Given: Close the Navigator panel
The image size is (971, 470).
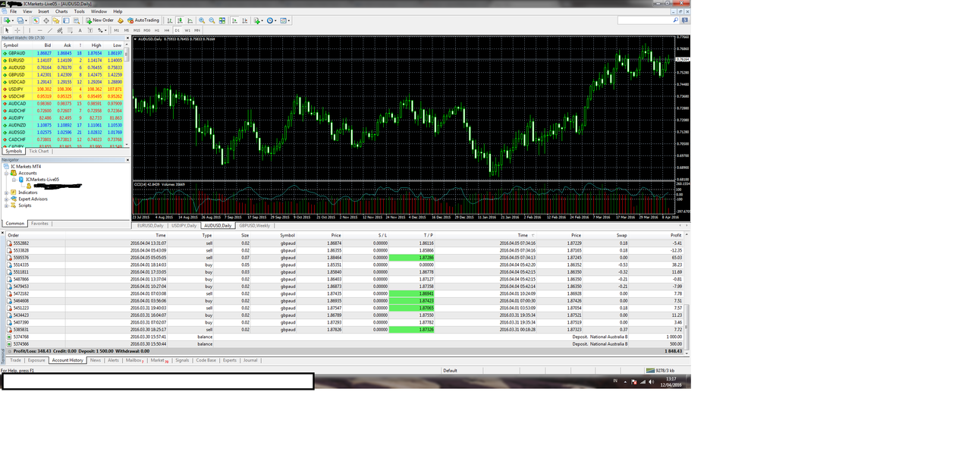Looking at the screenshot, I should coord(128,160).
